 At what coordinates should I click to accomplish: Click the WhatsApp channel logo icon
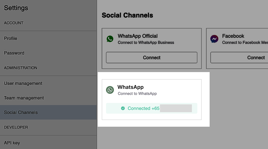coord(110,90)
